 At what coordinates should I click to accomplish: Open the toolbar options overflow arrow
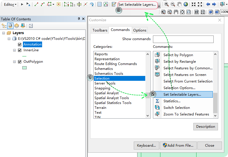[159, 6]
